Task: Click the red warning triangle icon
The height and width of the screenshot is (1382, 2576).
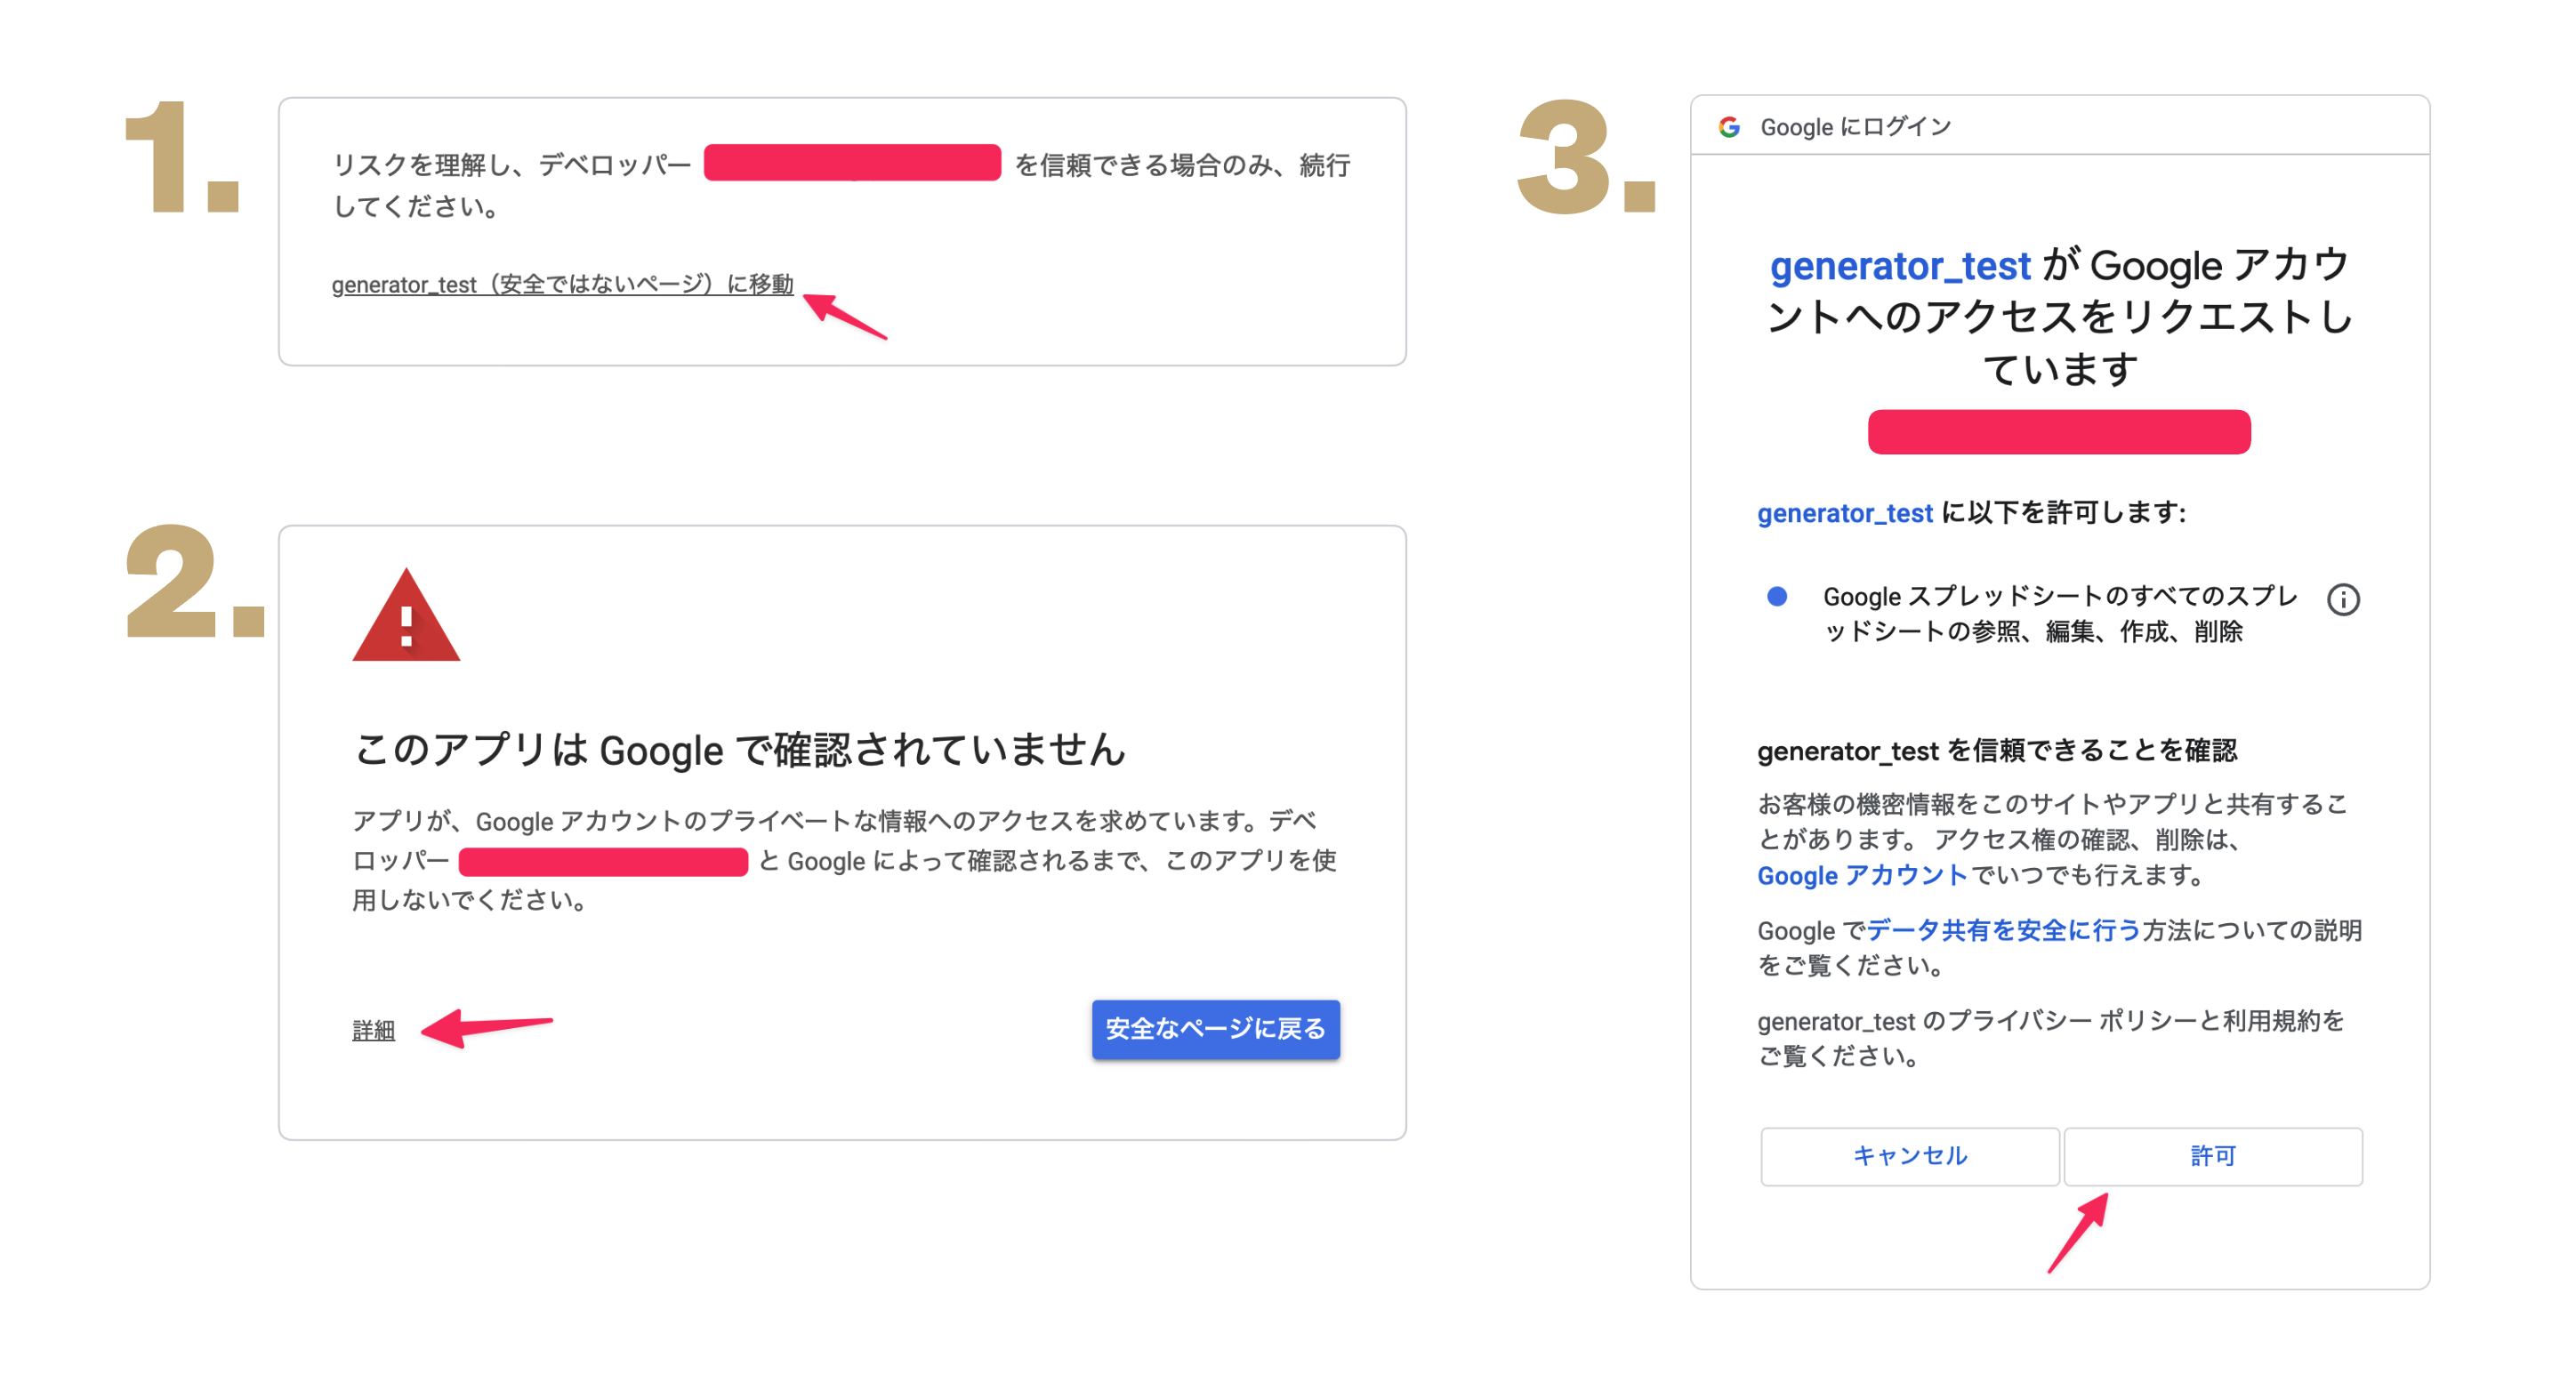Action: pos(406,618)
